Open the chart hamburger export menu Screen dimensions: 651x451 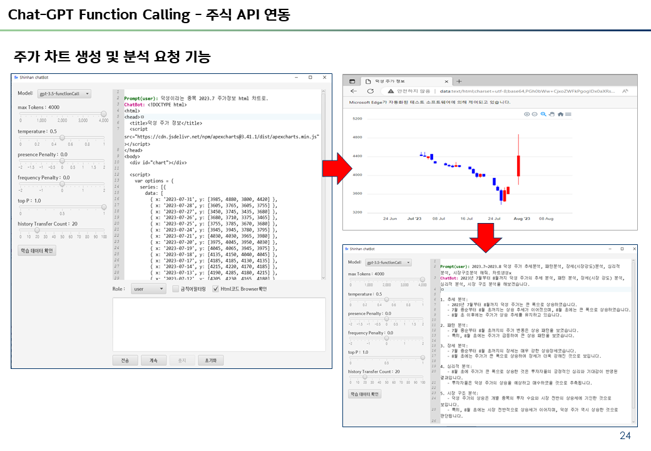click(568, 114)
